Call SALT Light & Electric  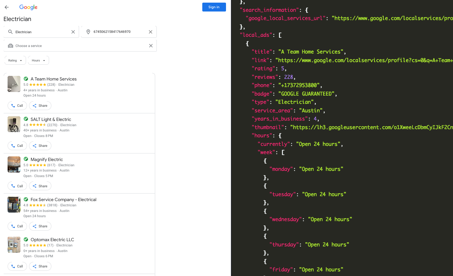click(x=17, y=146)
